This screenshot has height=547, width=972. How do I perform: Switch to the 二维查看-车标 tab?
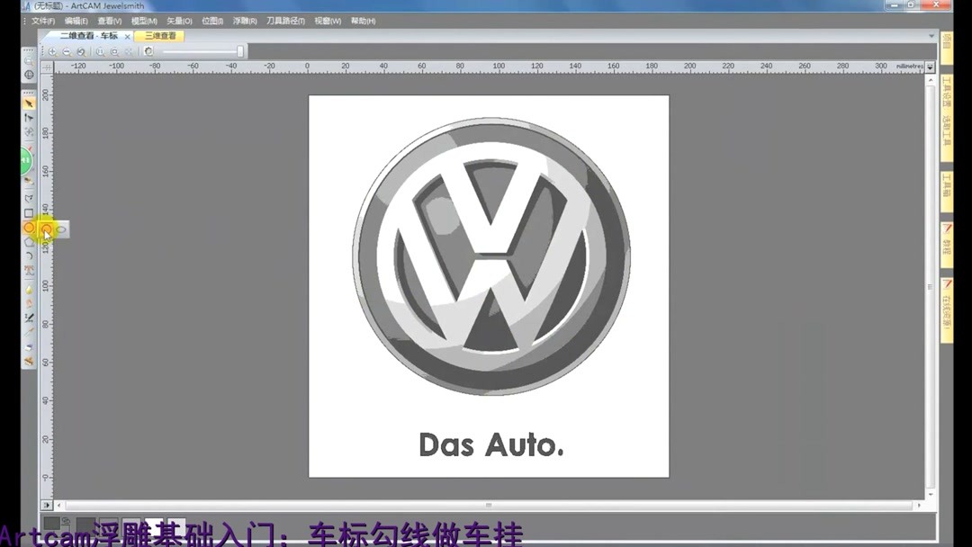(90, 36)
